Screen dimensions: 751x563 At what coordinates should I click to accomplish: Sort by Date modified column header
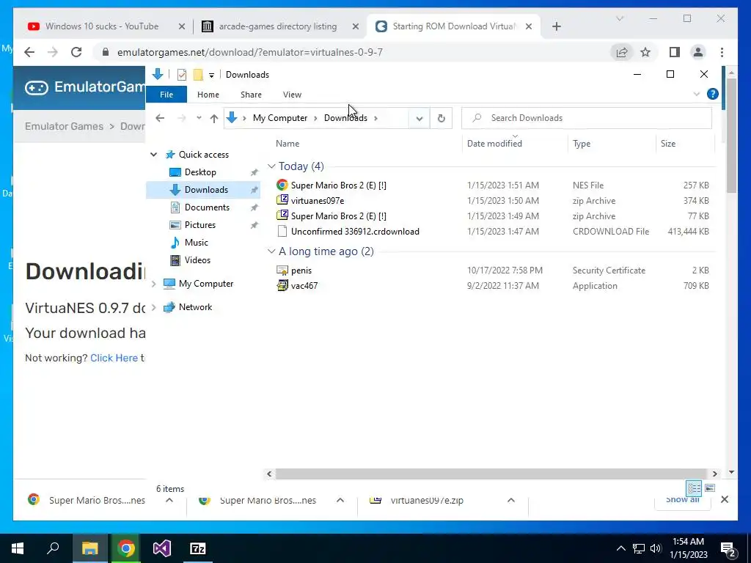coord(494,144)
